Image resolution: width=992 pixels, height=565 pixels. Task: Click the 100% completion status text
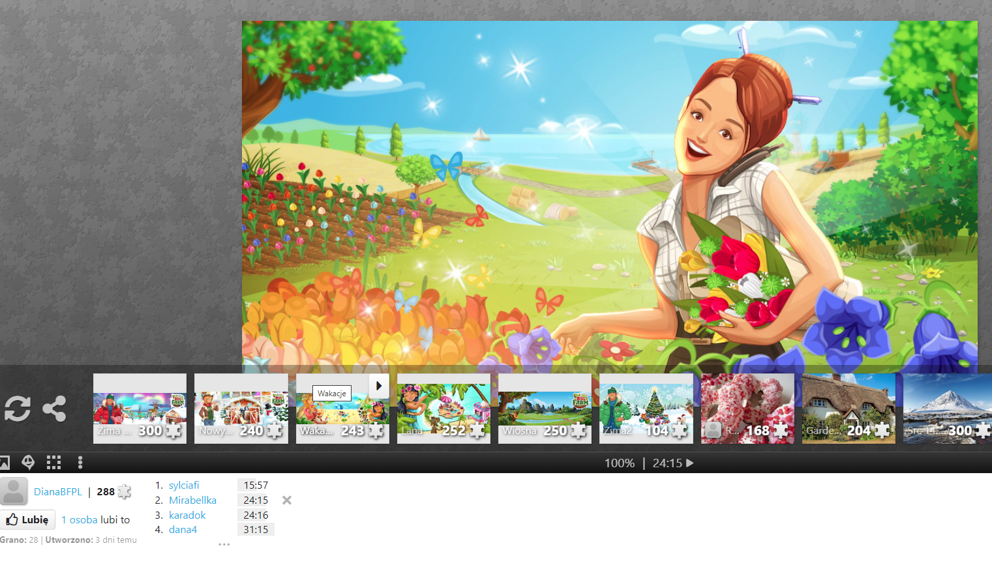[x=620, y=463]
